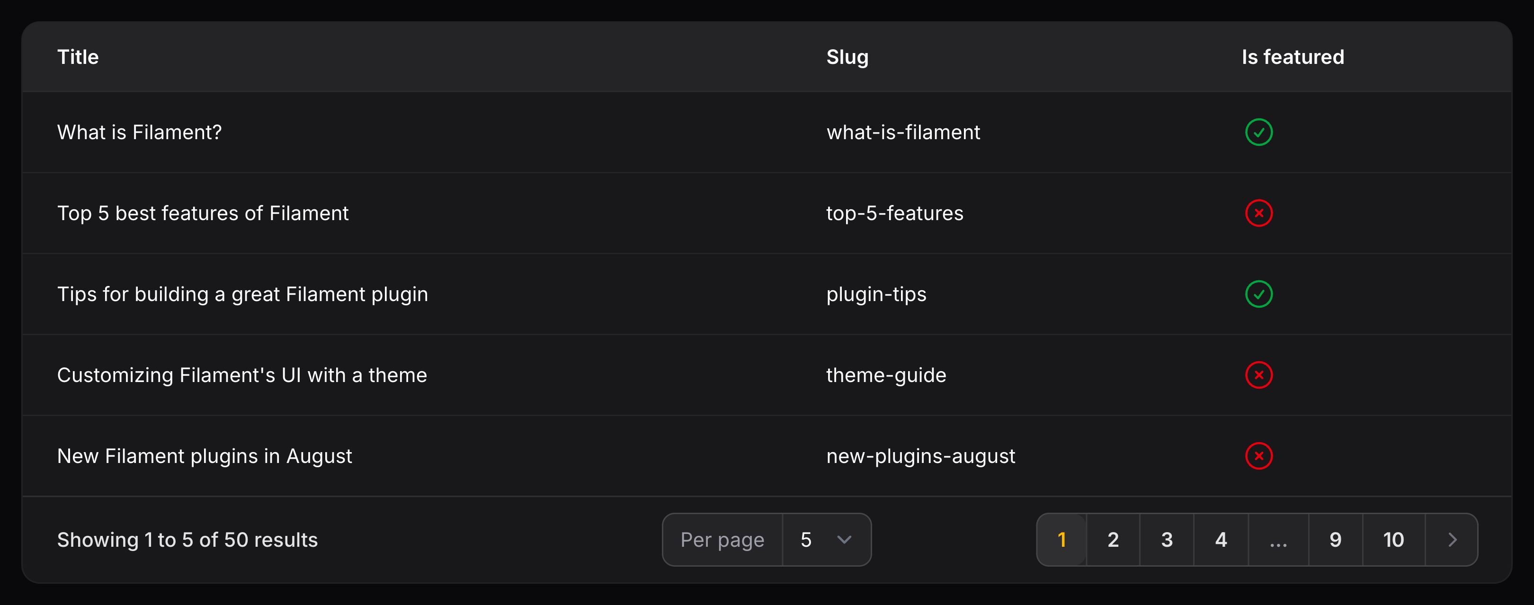
Task: Jump to page 4
Action: [x=1221, y=540]
